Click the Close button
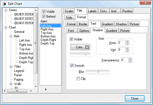The height and width of the screenshot is (105, 153). (135, 98)
